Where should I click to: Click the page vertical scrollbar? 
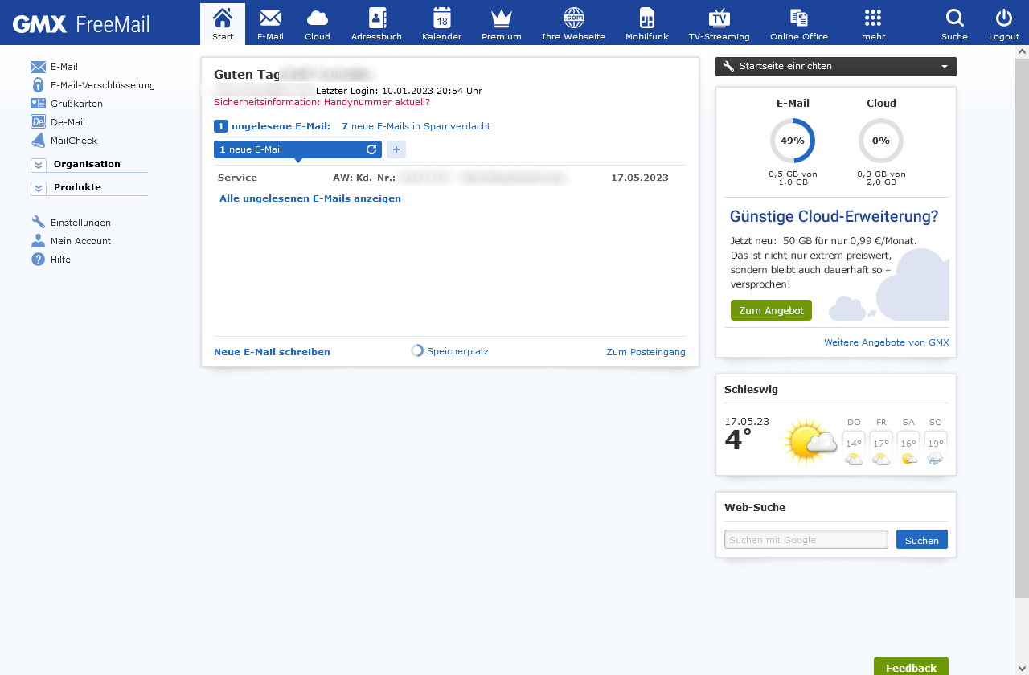point(1022,328)
